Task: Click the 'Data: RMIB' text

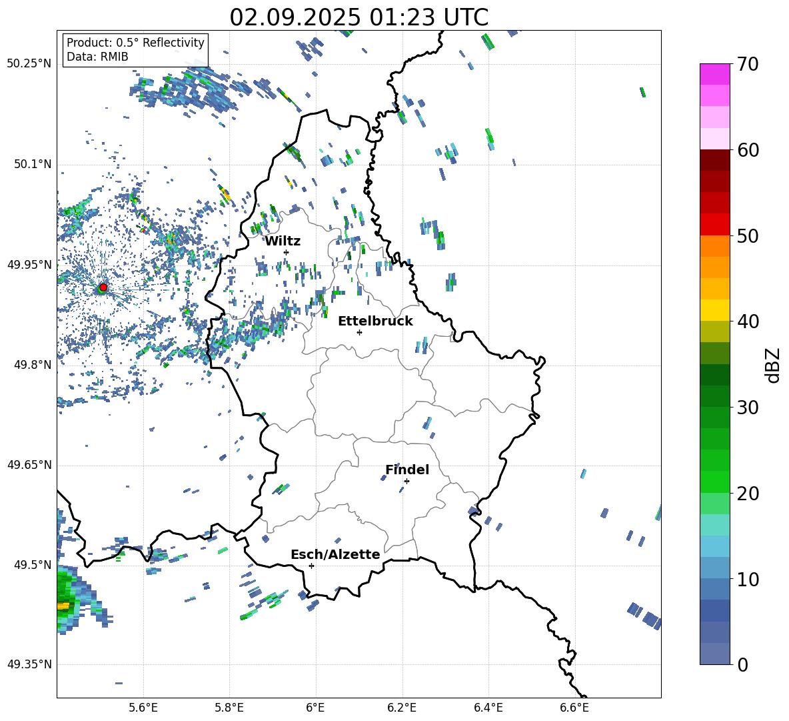Action: [x=97, y=57]
